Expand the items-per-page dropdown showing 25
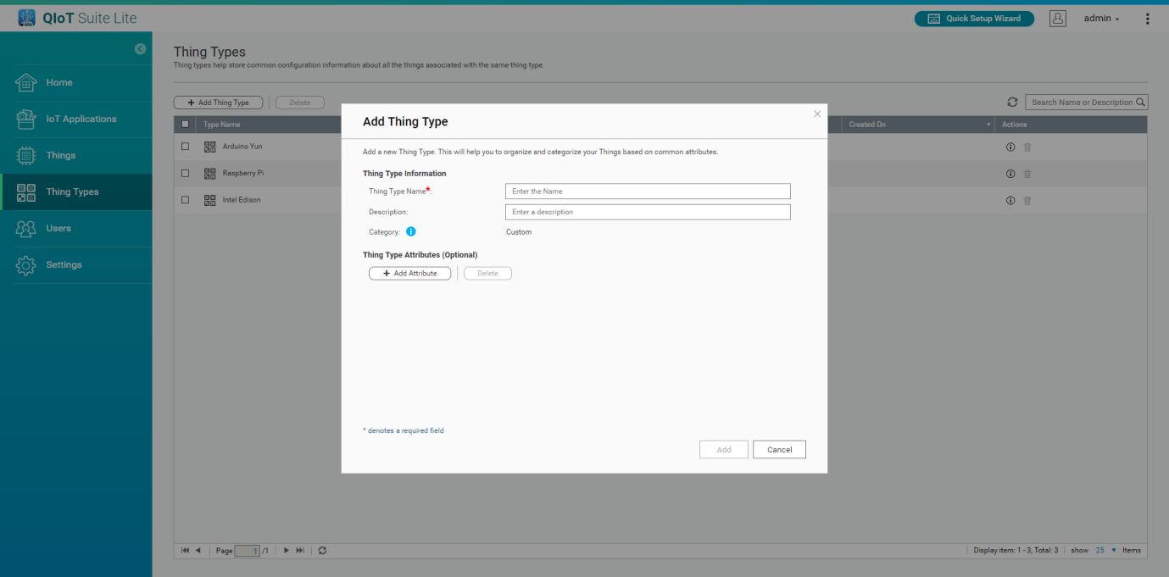Image resolution: width=1169 pixels, height=577 pixels. pos(1113,551)
